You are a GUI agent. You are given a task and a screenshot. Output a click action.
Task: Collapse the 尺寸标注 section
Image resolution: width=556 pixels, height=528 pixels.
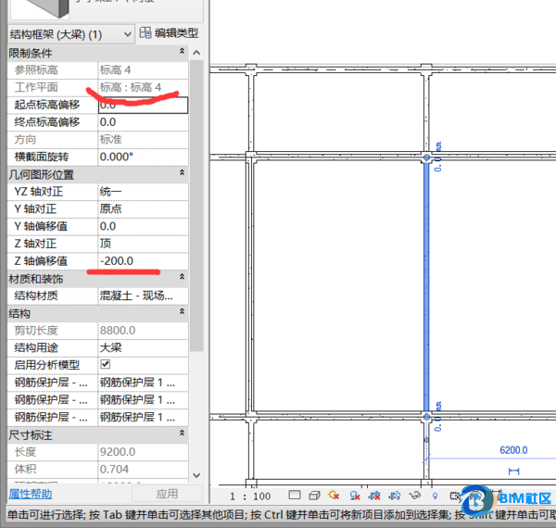(182, 434)
